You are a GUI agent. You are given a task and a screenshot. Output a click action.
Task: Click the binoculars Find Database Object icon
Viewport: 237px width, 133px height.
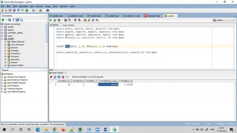[48, 10]
